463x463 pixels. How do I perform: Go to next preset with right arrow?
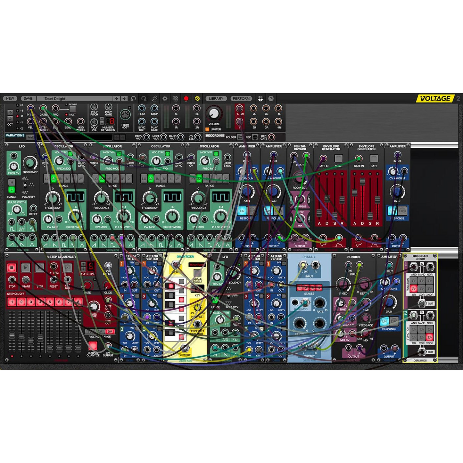coord(124,99)
